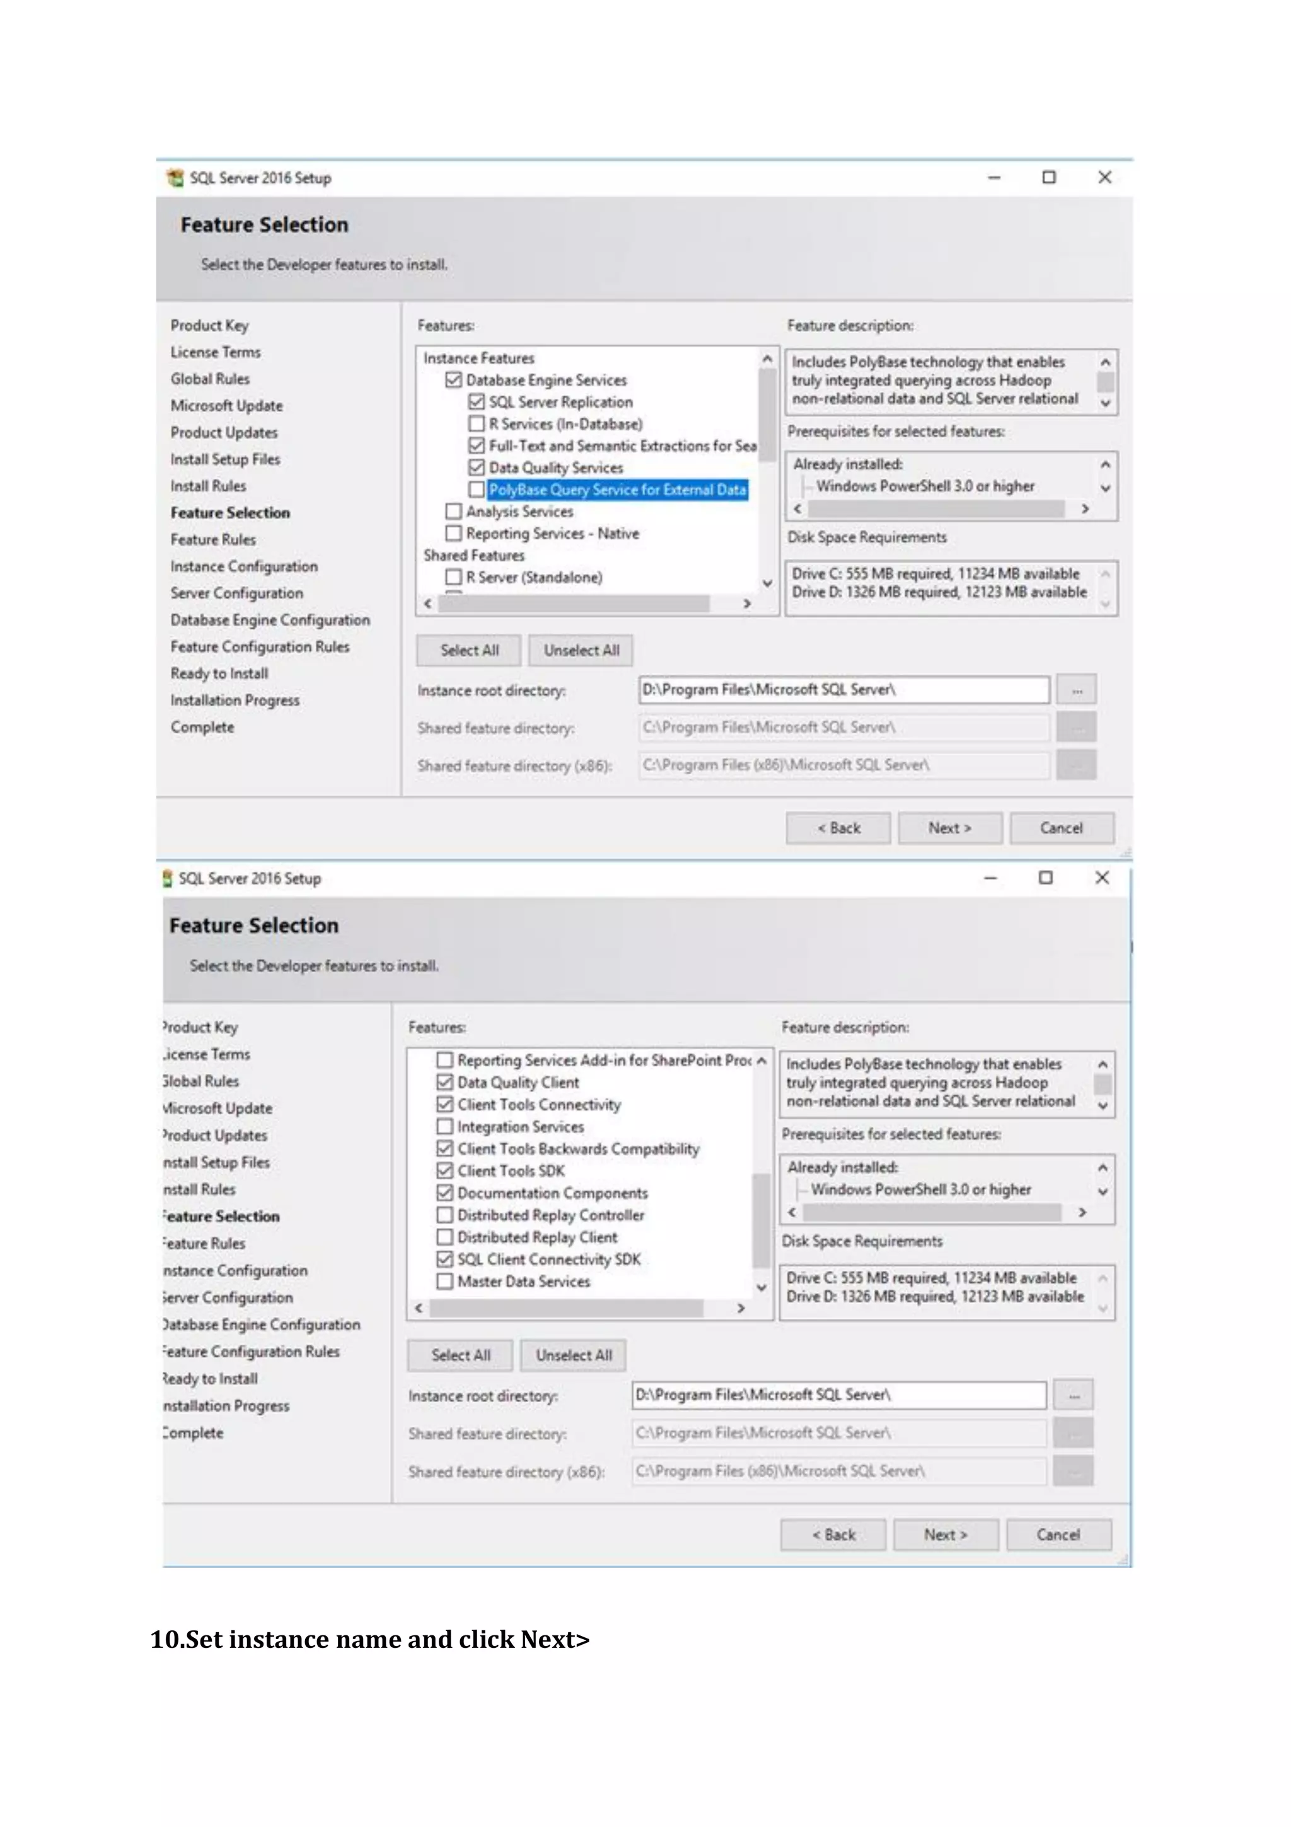This screenshot has height=1827, width=1291.
Task: Select the Instance Features tree heading
Action: coord(479,358)
